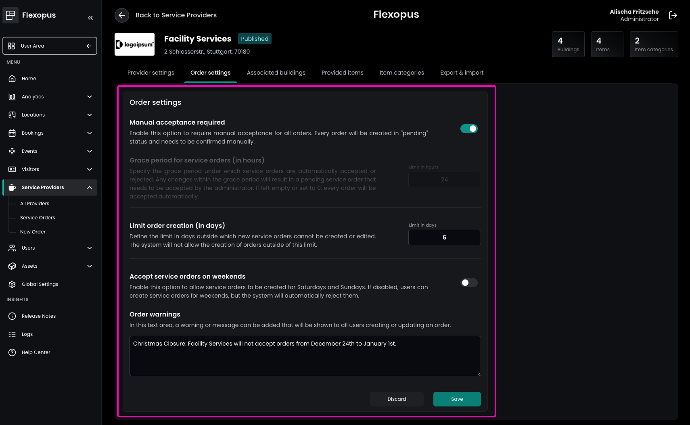Click the Limit in days field
This screenshot has height=425, width=690.
click(x=444, y=237)
